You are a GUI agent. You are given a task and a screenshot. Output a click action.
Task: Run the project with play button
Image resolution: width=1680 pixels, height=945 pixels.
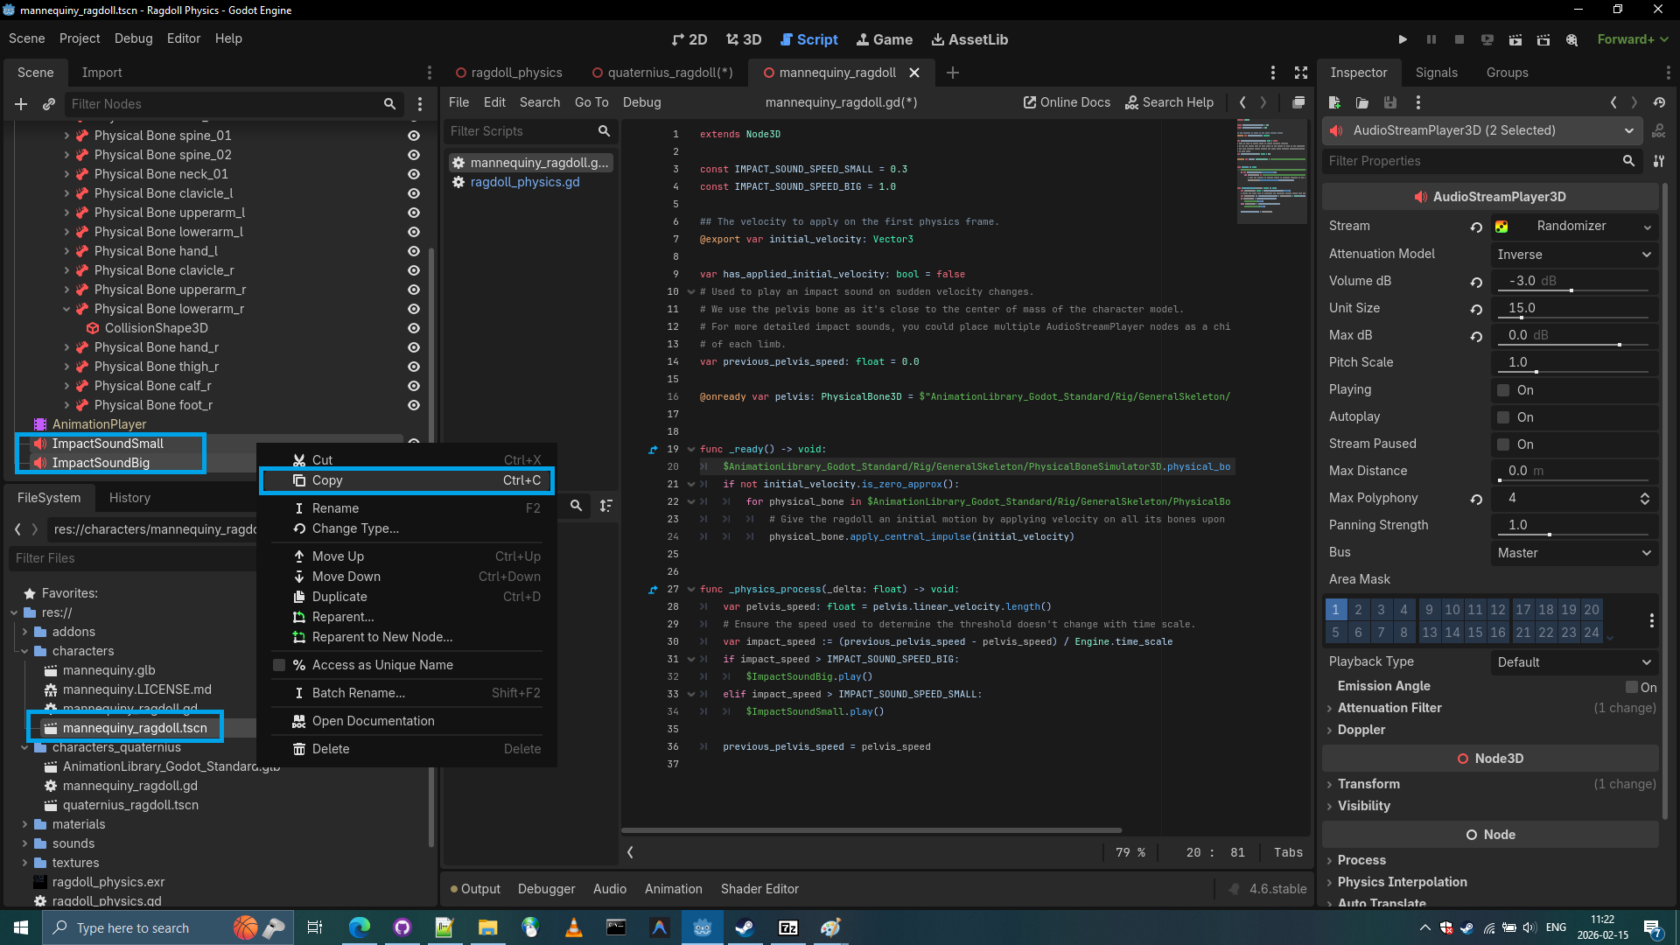tap(1403, 39)
